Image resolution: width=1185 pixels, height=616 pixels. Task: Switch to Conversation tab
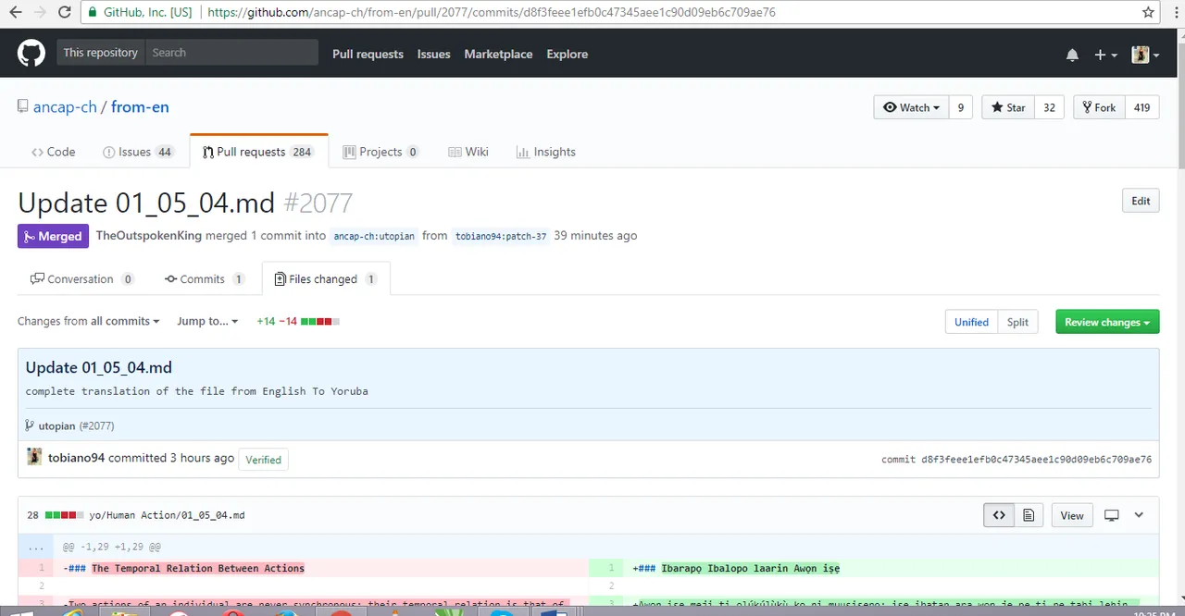[82, 278]
